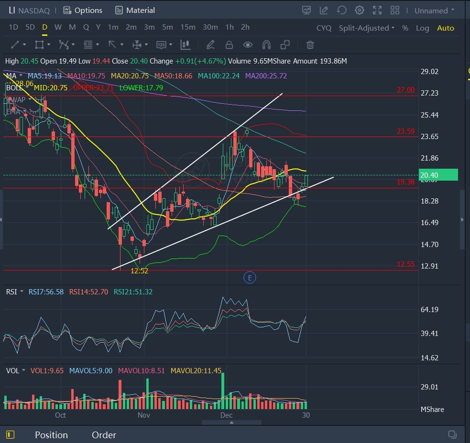The width and height of the screenshot is (470, 443).
Task: Toggle Log scale on price axis
Action: point(422,28)
